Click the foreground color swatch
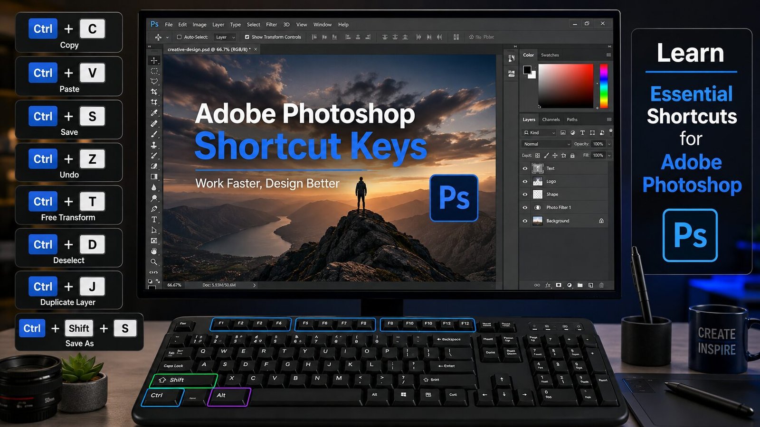 click(x=527, y=70)
